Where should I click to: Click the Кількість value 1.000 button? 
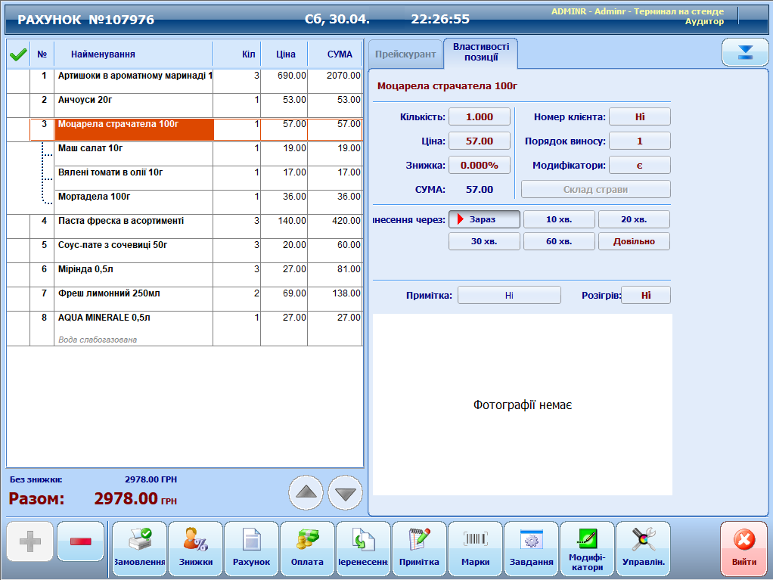pyautogui.click(x=479, y=116)
